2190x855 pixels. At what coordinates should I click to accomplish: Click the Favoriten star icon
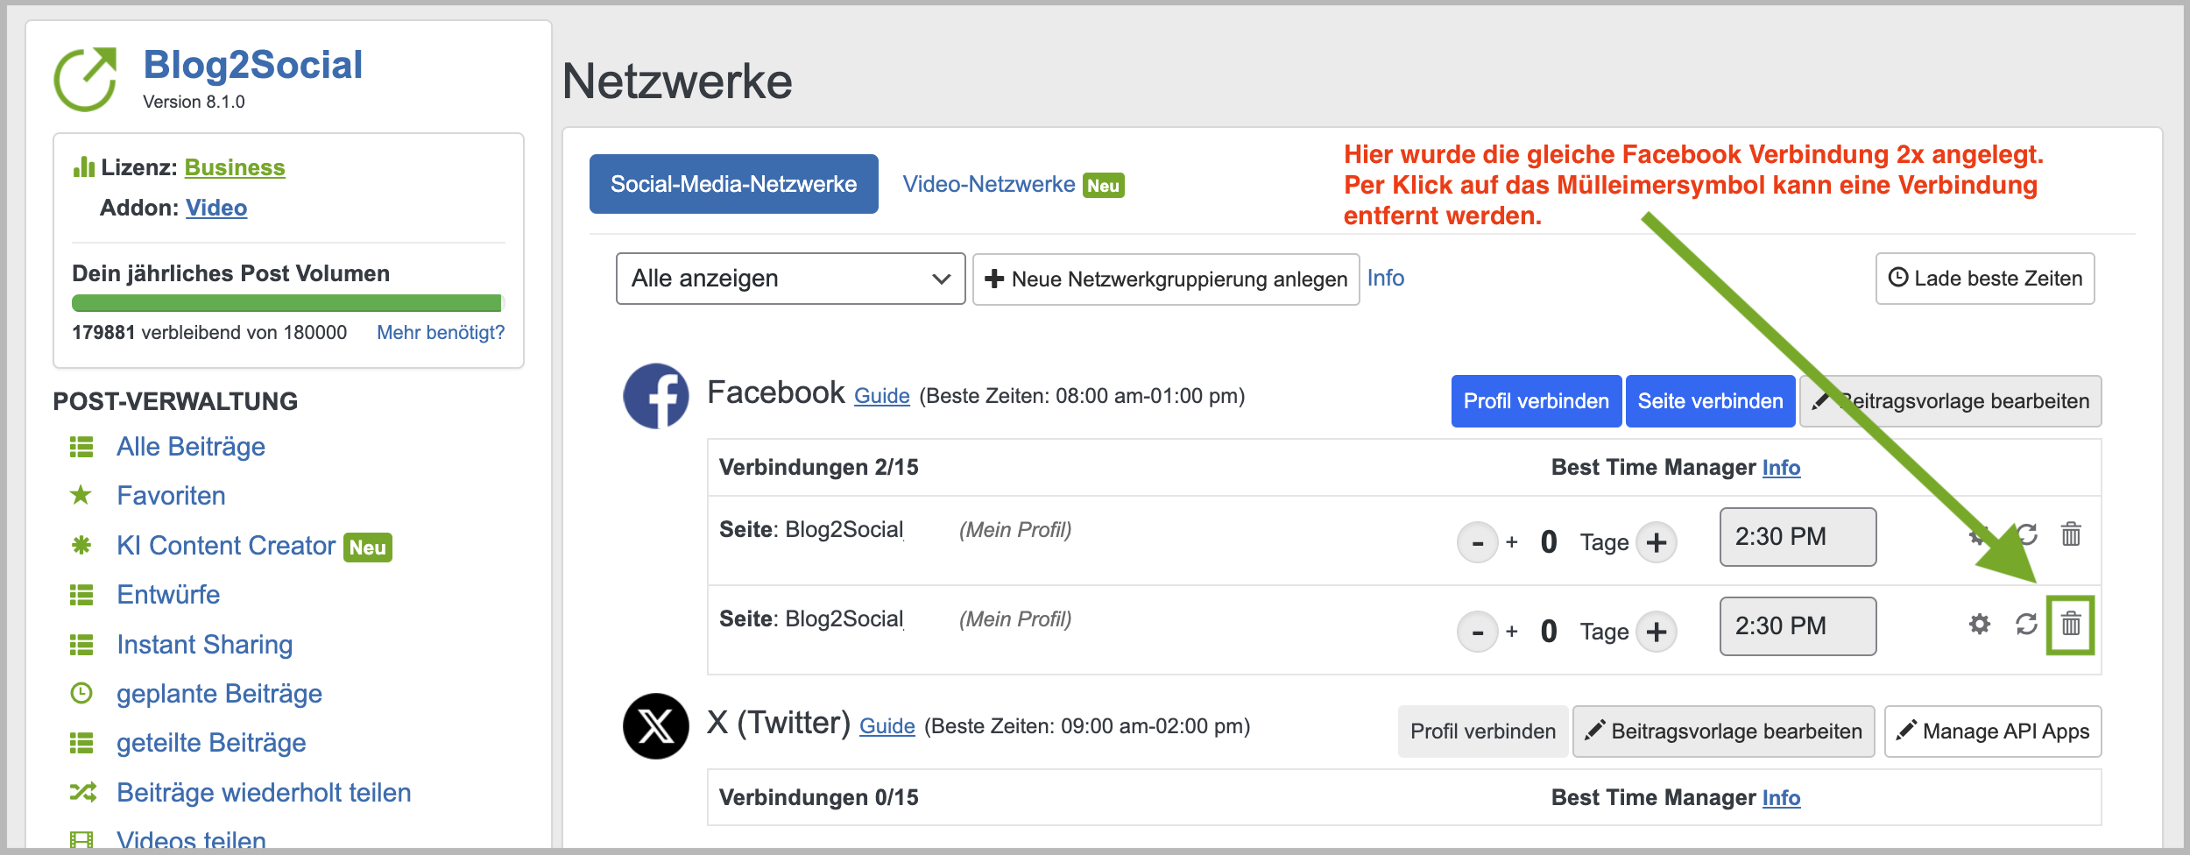tap(81, 496)
